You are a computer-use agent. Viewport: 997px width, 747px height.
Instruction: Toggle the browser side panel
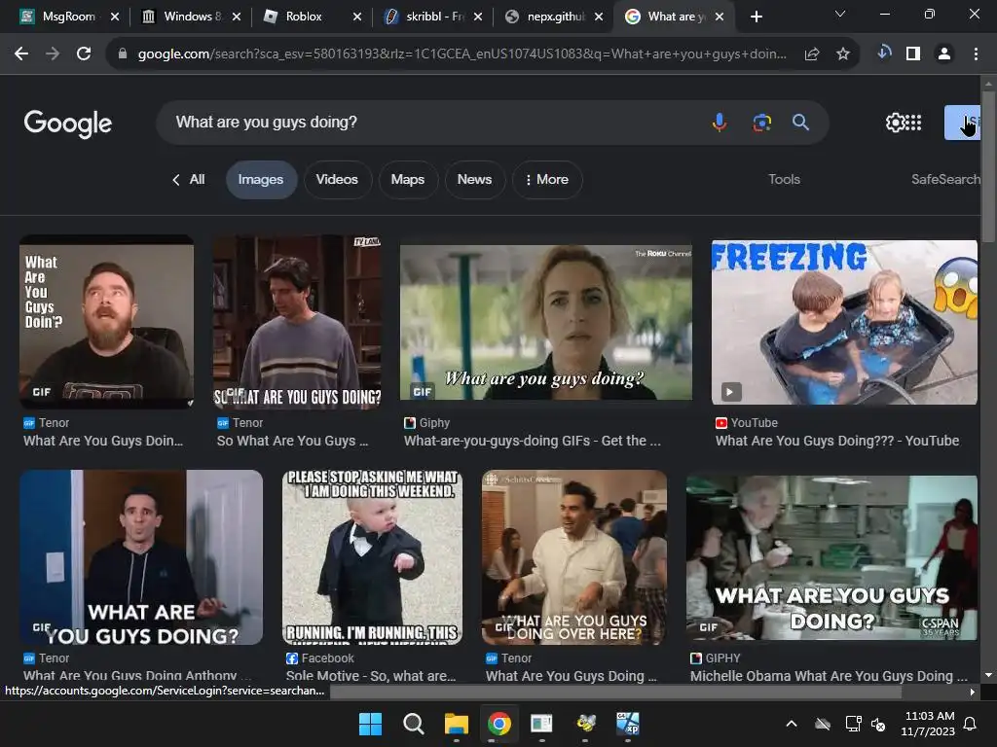pyautogui.click(x=913, y=54)
